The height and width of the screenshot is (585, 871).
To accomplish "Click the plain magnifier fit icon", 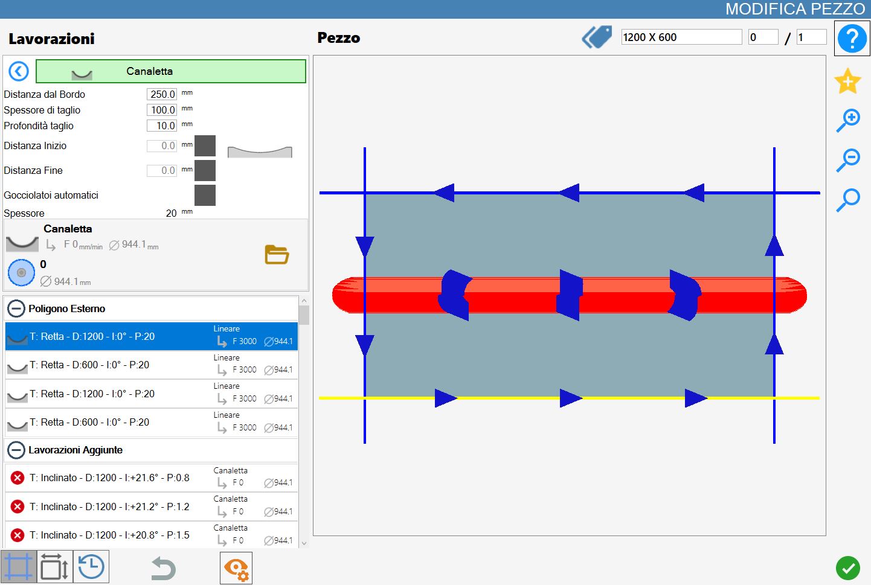I will [x=848, y=199].
